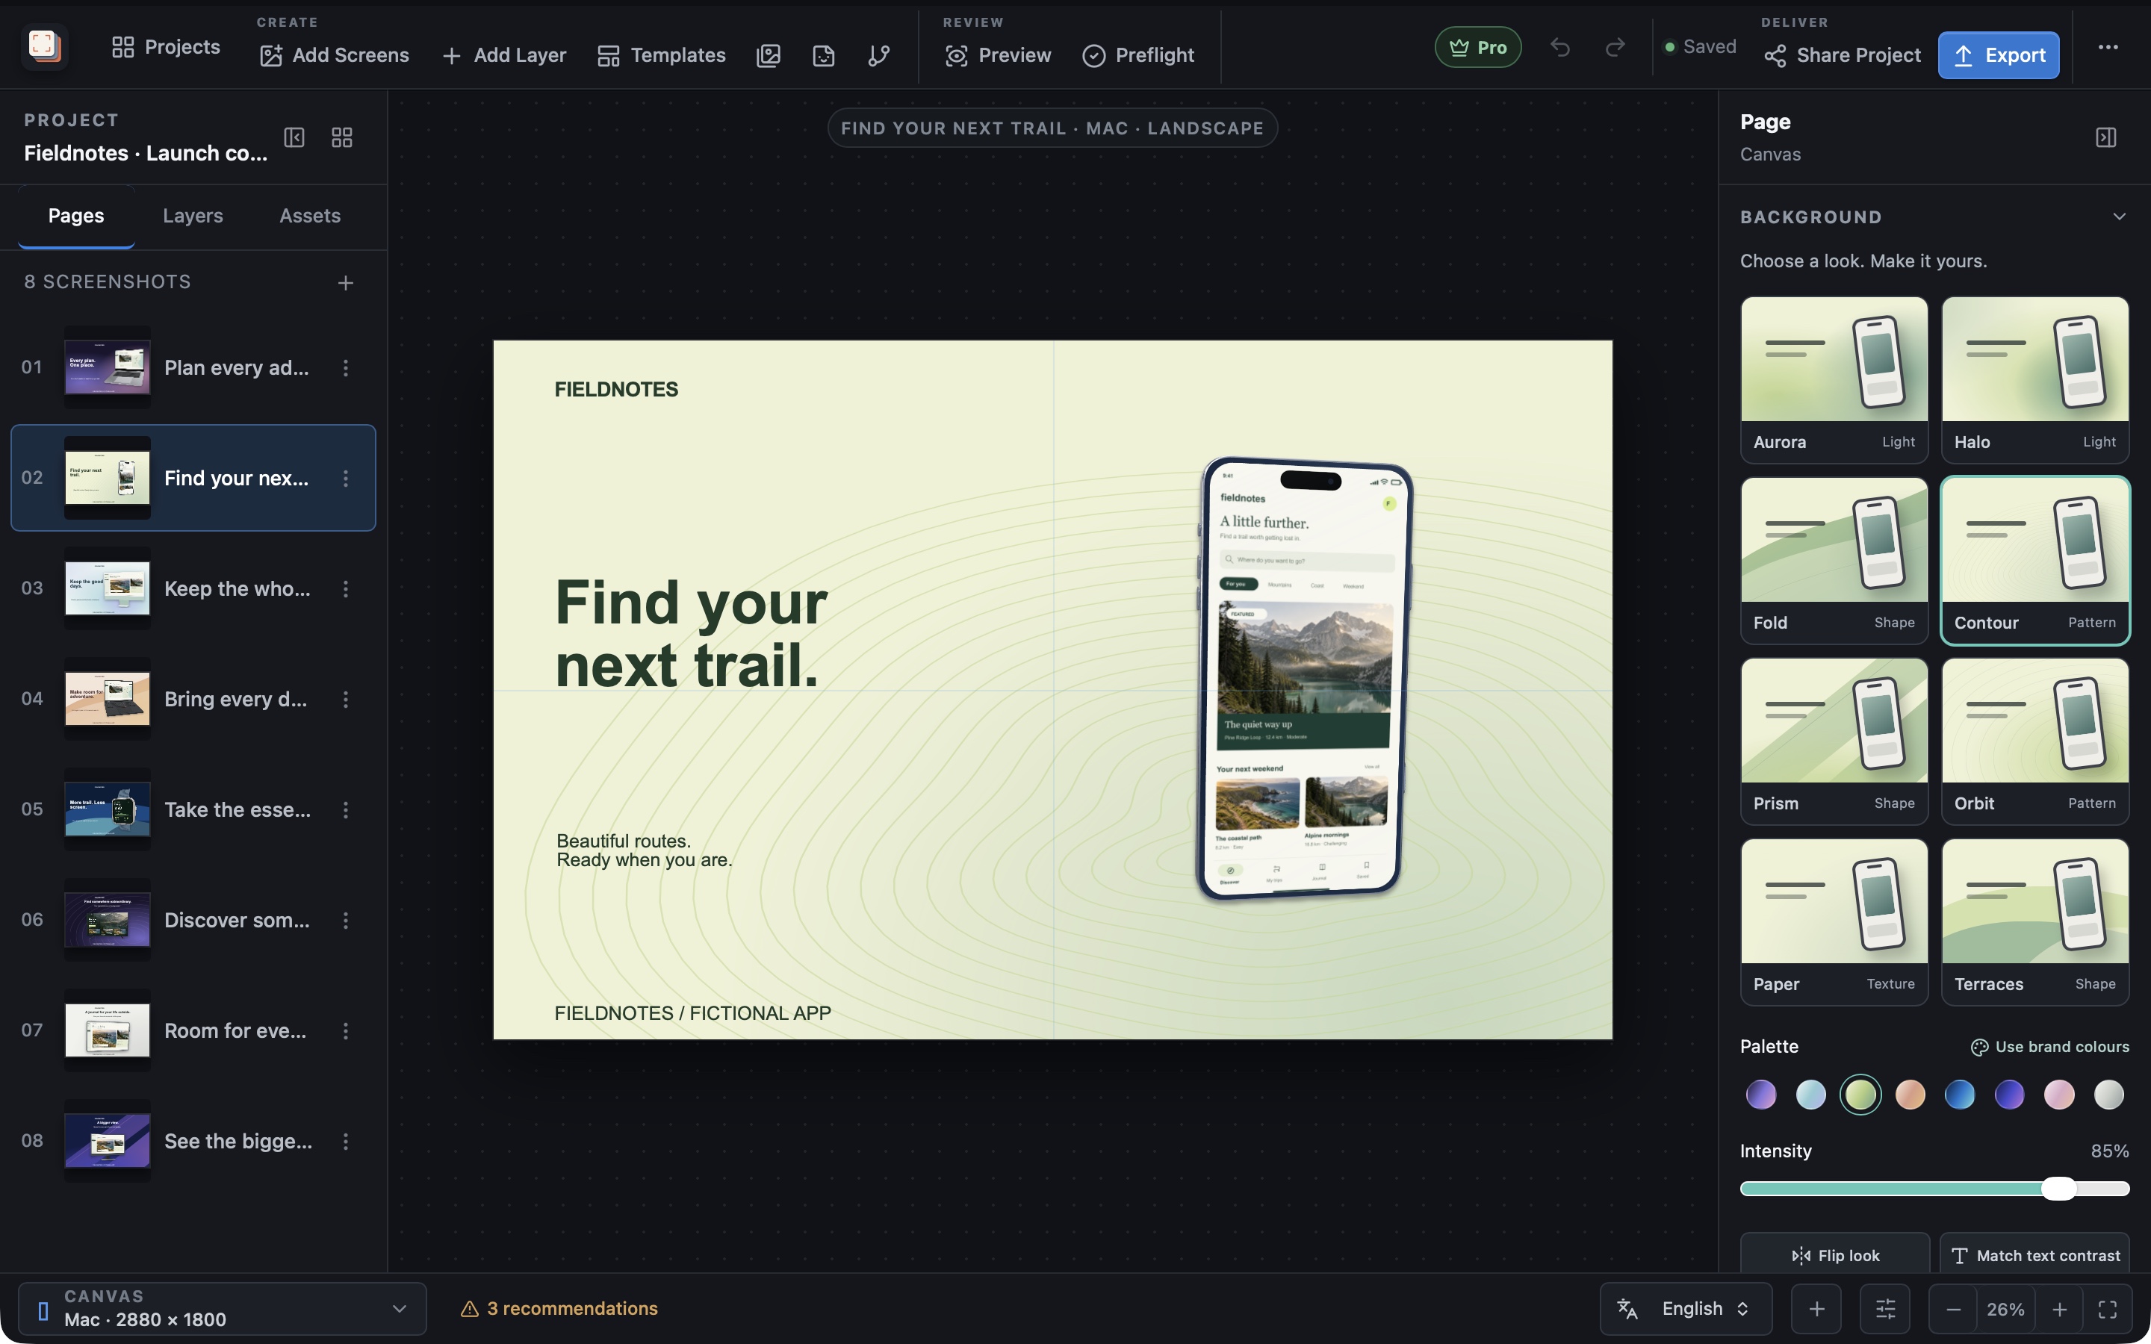The height and width of the screenshot is (1344, 2151).
Task: Choose the Paper background look
Action: (x=1834, y=922)
